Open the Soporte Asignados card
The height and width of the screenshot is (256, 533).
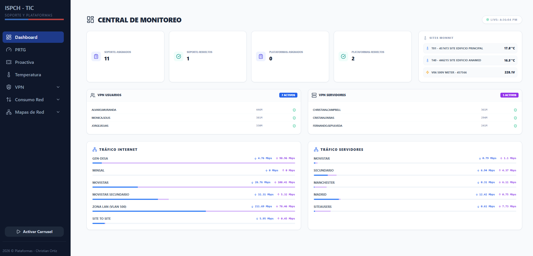125,57
